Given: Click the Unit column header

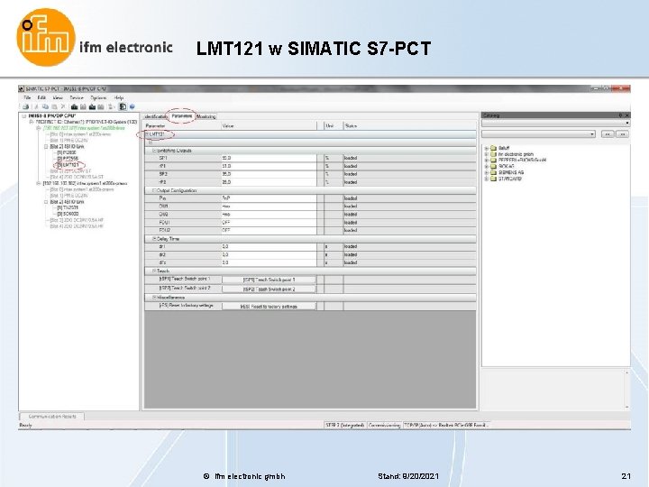Looking at the screenshot, I should click(334, 125).
